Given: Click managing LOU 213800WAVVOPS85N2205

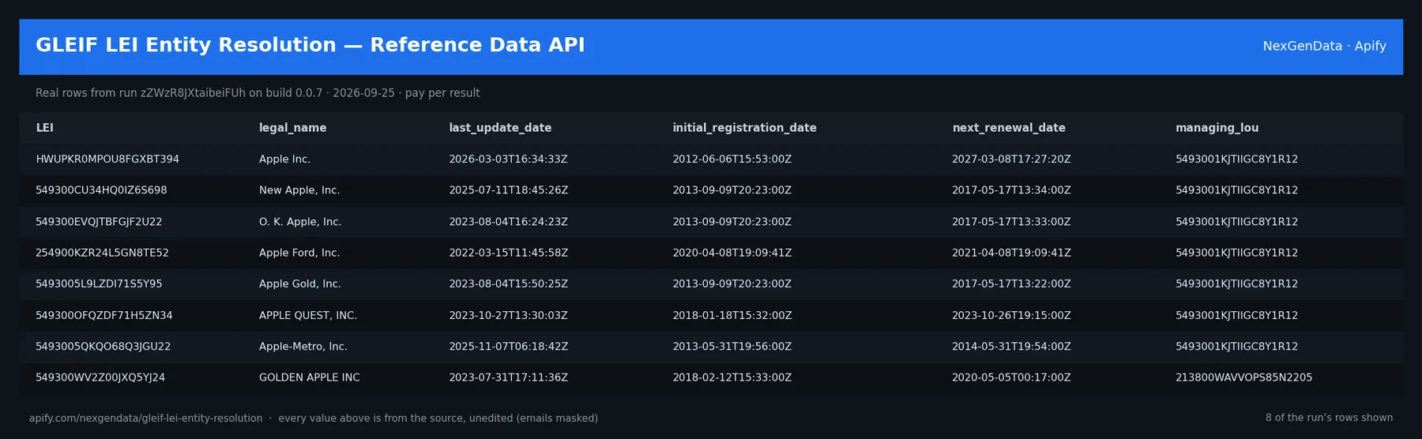Looking at the screenshot, I should (1243, 377).
